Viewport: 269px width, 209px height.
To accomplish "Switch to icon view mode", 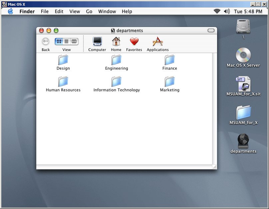I will point(59,42).
